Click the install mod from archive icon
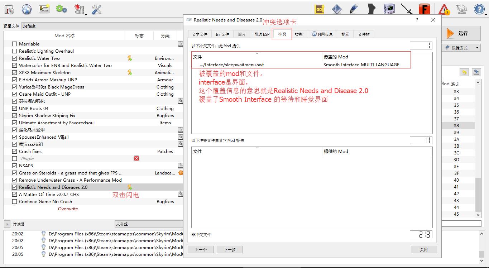 pos(9,9)
